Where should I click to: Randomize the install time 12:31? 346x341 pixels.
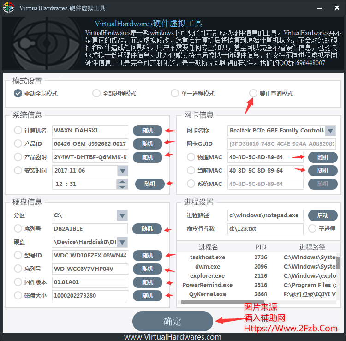pos(150,184)
